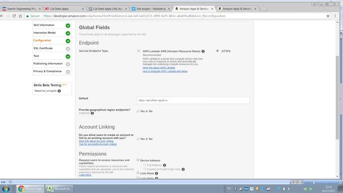Reload the page with refresh icon
The height and width of the screenshot is (193, 343).
(x=14, y=16)
